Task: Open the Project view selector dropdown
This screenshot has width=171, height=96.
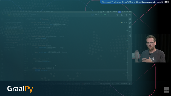Action: coord(9,19)
